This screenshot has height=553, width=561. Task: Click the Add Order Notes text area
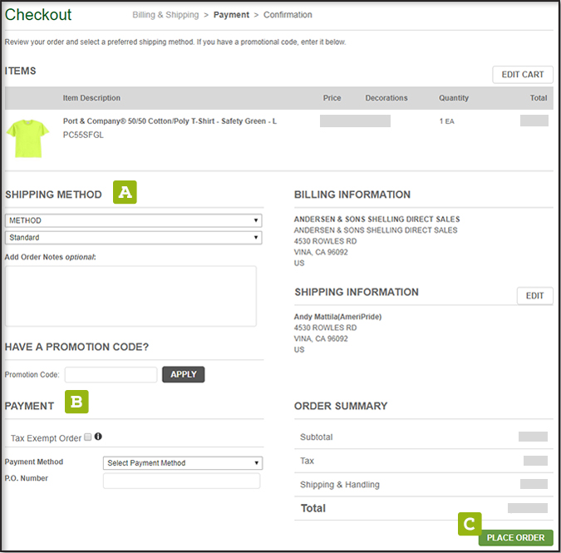[x=130, y=295]
